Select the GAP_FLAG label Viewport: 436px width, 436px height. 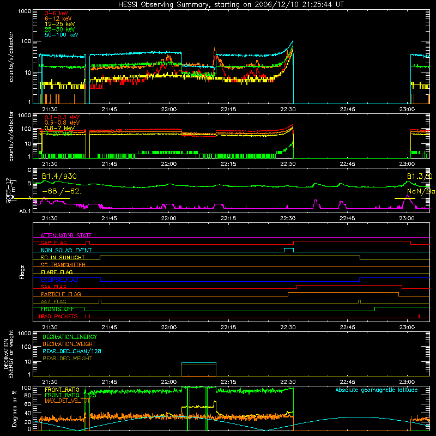(x=53, y=243)
